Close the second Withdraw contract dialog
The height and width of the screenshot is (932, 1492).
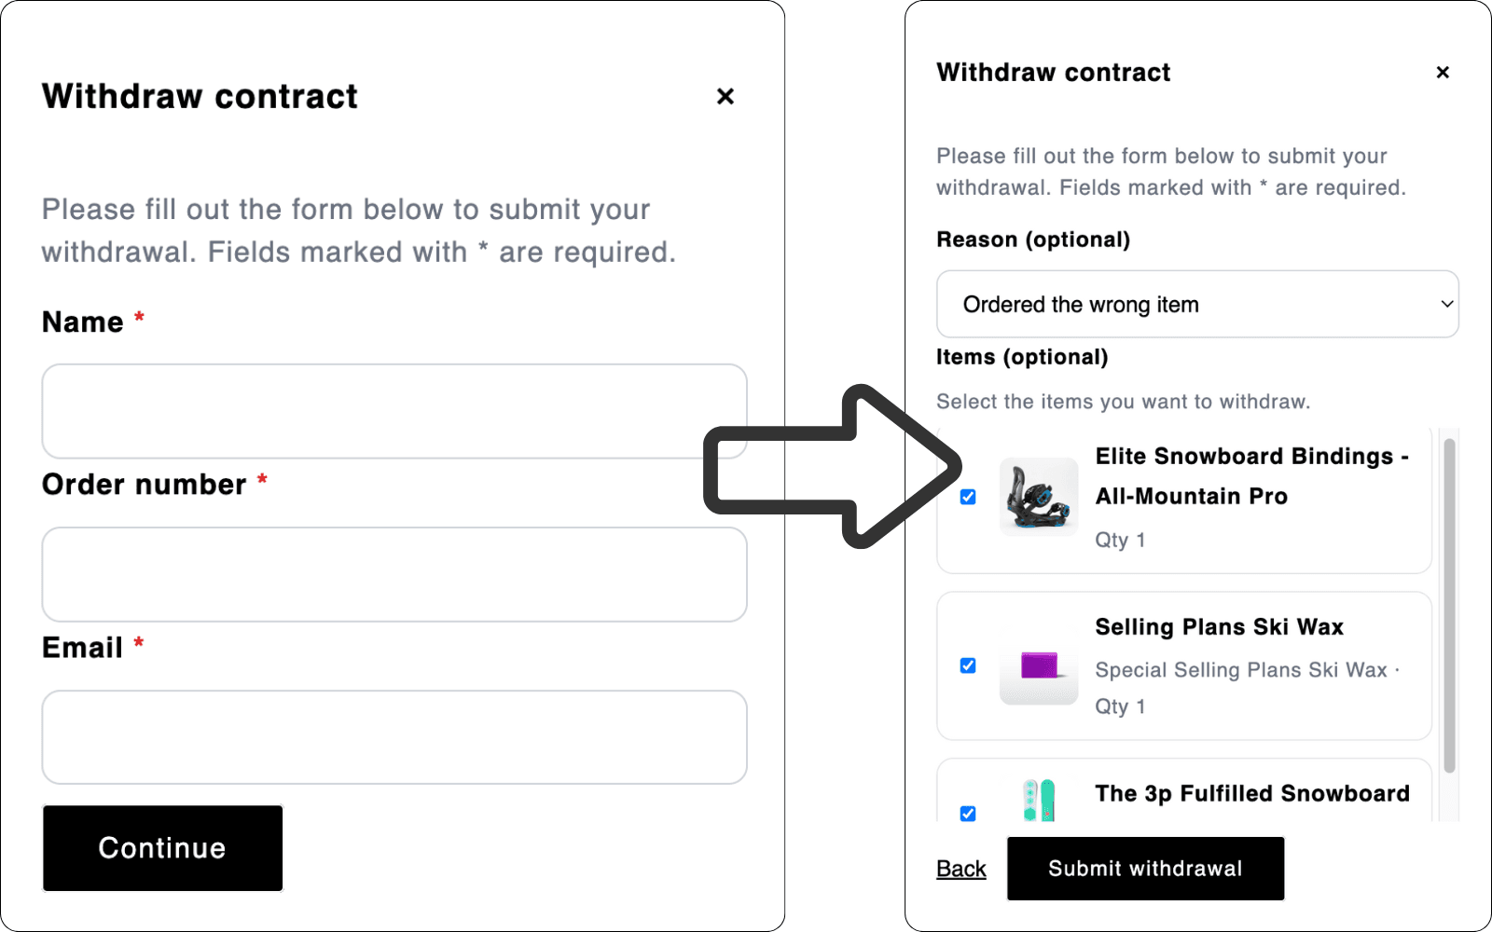click(x=1443, y=72)
